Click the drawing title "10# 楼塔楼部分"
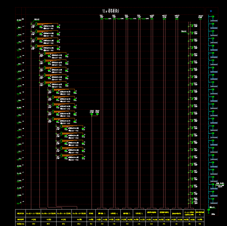 pos(111,11)
